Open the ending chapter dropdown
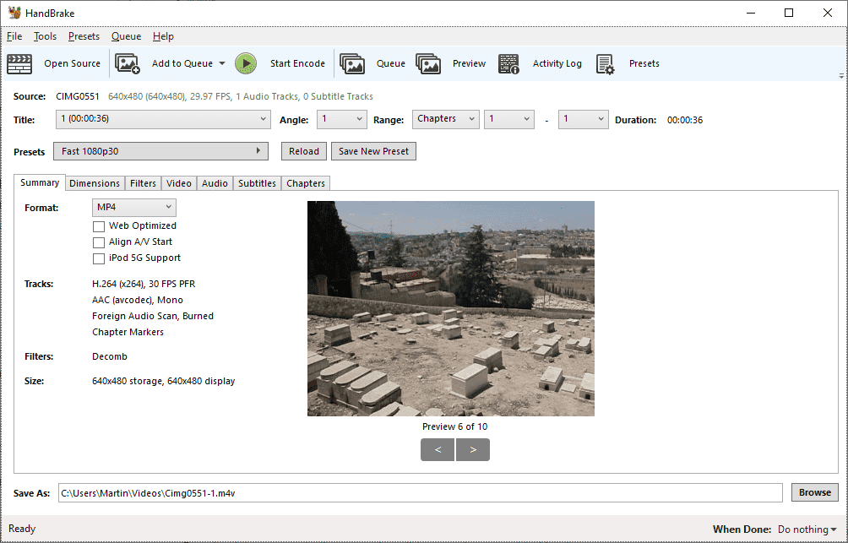The image size is (848, 543). (583, 119)
